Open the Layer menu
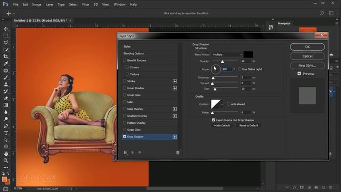The height and width of the screenshot is (192, 341). (50, 4)
